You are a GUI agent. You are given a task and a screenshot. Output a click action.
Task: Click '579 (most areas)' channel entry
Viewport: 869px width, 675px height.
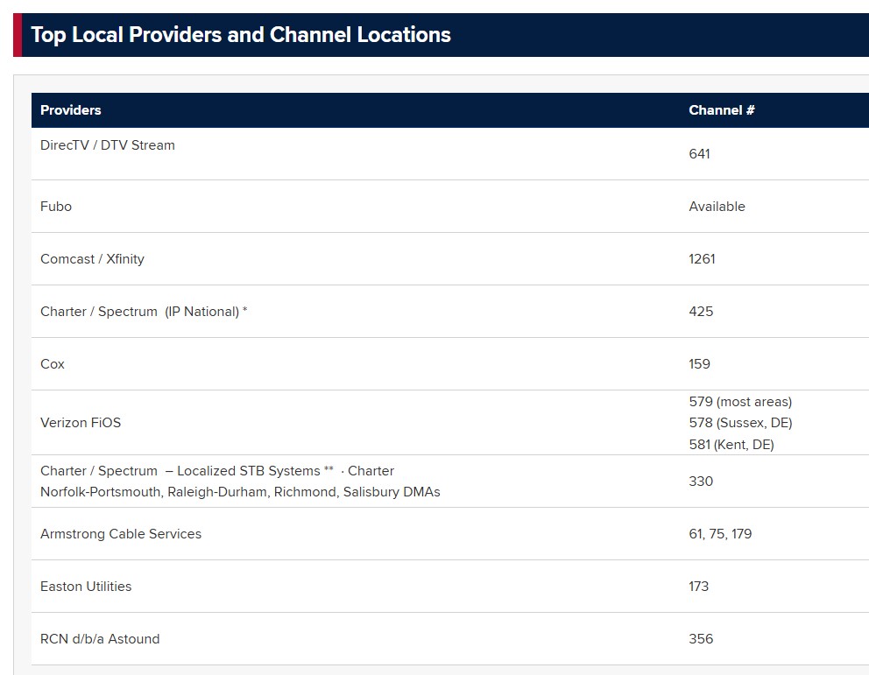coord(740,402)
